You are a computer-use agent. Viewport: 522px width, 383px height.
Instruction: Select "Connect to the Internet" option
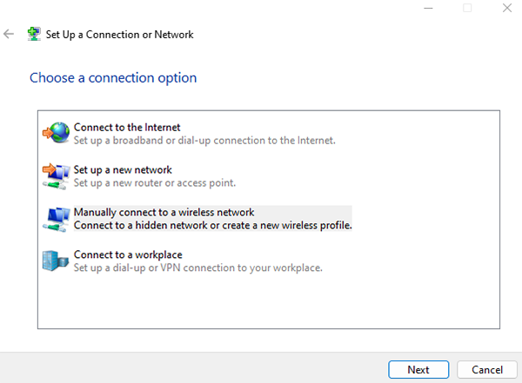pos(127,128)
